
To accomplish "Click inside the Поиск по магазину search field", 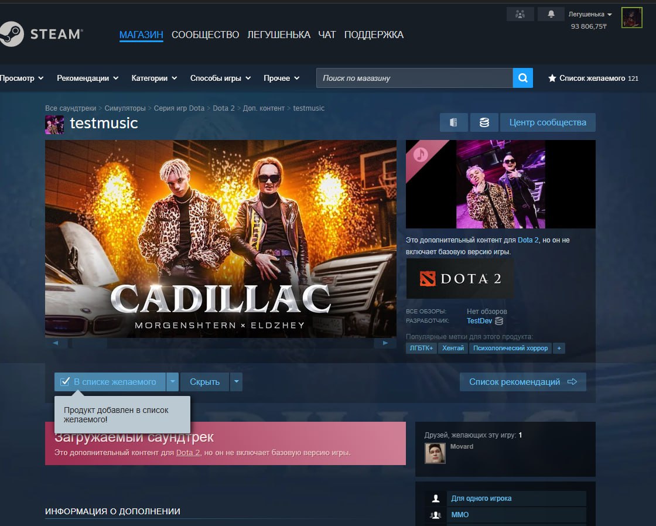I will pyautogui.click(x=410, y=77).
